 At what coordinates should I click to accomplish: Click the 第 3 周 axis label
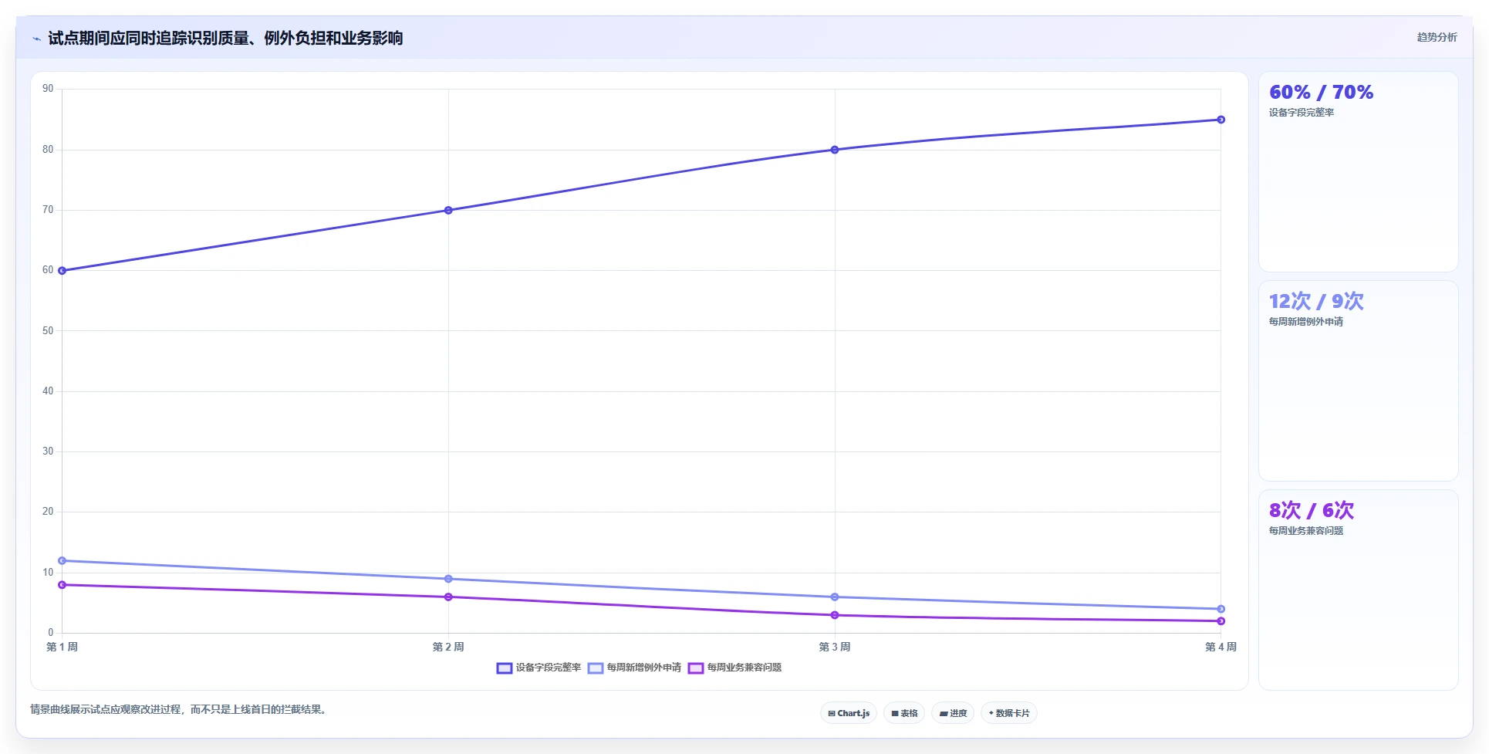point(835,647)
